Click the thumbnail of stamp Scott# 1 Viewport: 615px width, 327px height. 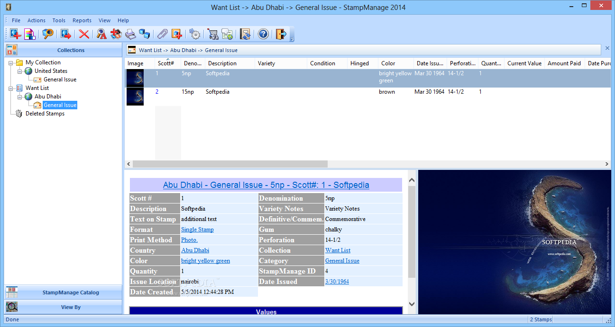click(135, 78)
